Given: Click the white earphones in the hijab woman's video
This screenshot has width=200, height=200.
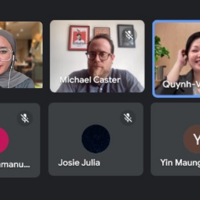Looking at the screenshot, I should point(11,71).
